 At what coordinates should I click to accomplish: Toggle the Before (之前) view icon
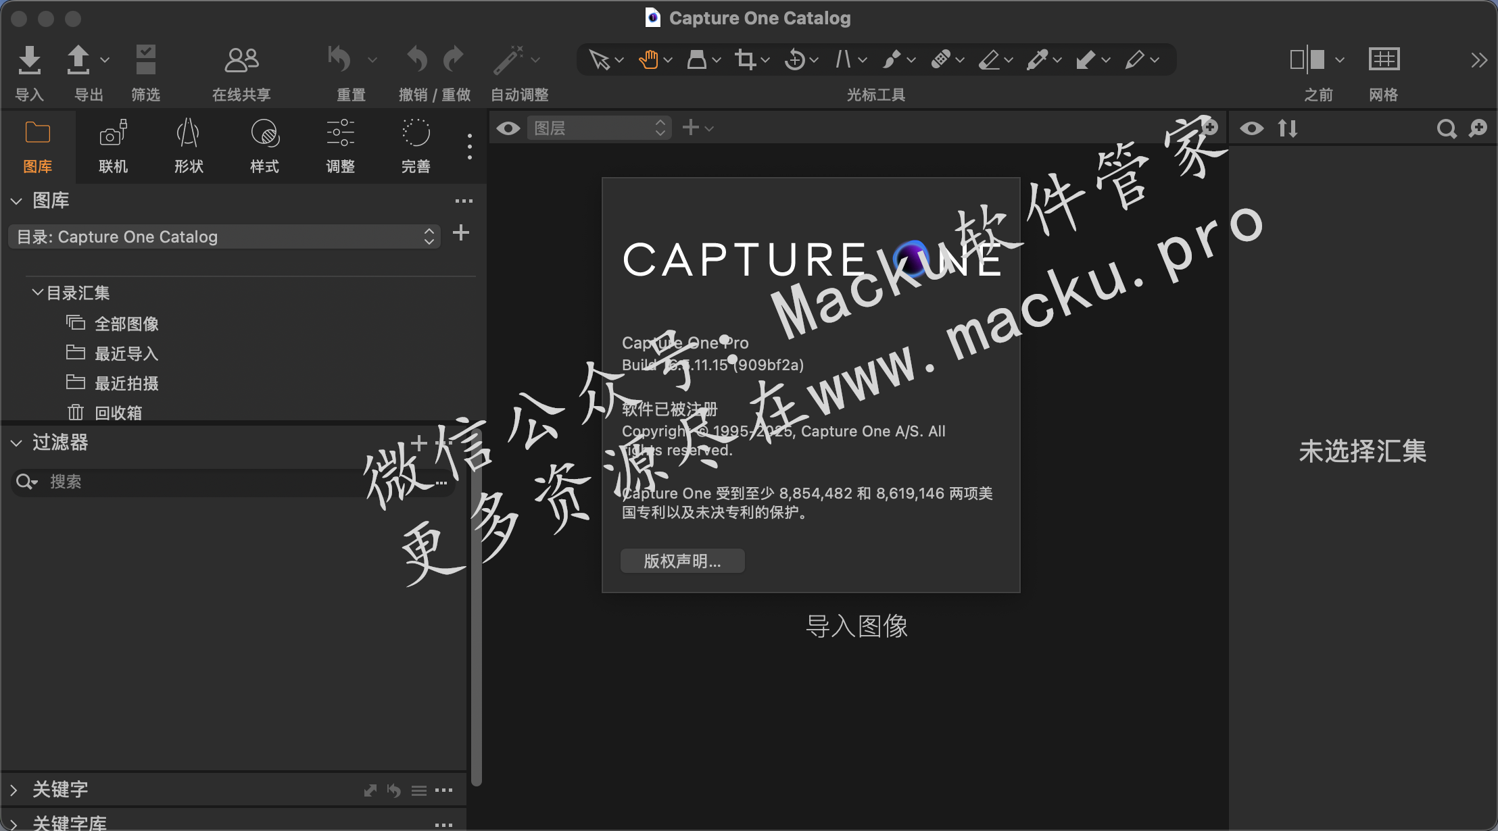click(x=1307, y=59)
